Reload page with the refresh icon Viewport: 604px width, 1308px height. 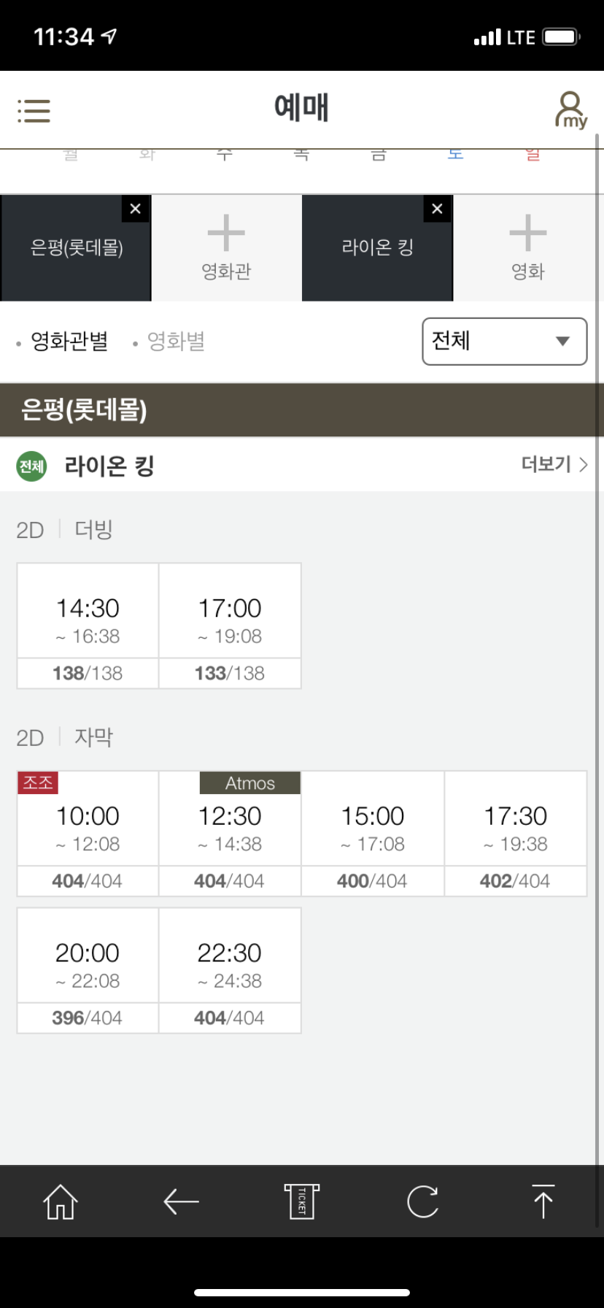click(422, 1201)
